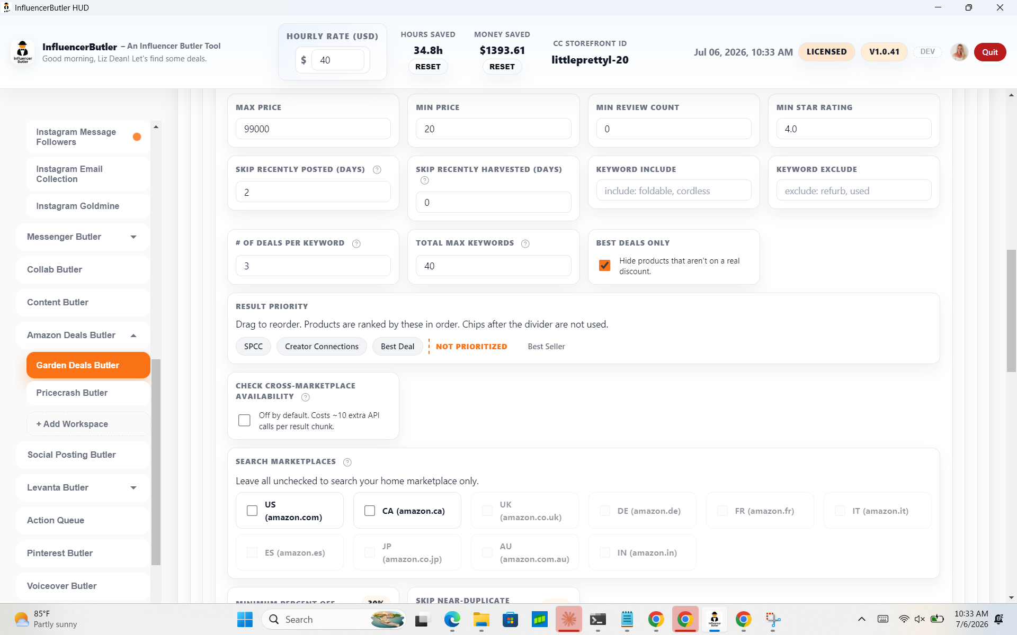Click the DEV badge
Image resolution: width=1017 pixels, height=635 pixels.
(x=927, y=51)
